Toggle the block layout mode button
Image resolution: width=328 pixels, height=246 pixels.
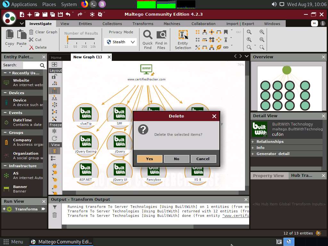[54, 91]
